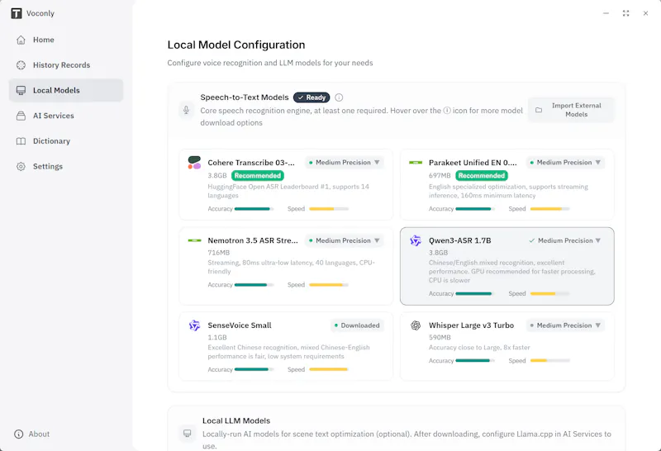This screenshot has height=451, width=661.
Task: Click the Settings gear icon
Action: point(21,167)
